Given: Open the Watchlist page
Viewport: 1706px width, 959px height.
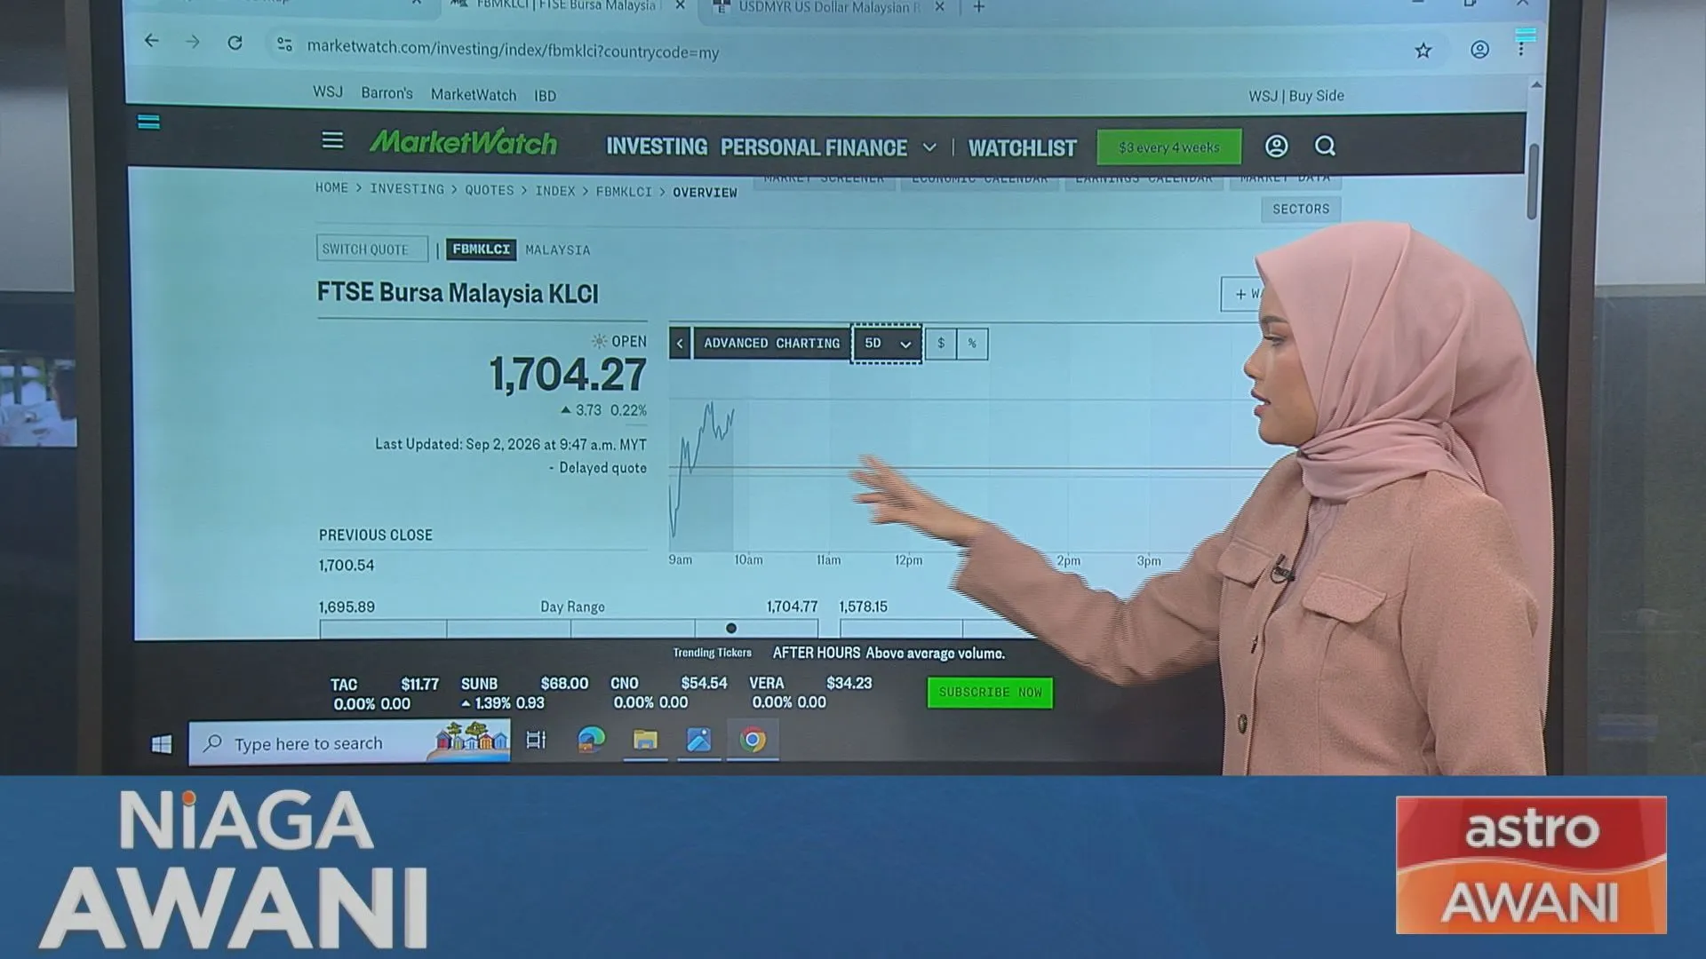Looking at the screenshot, I should [x=1022, y=148].
